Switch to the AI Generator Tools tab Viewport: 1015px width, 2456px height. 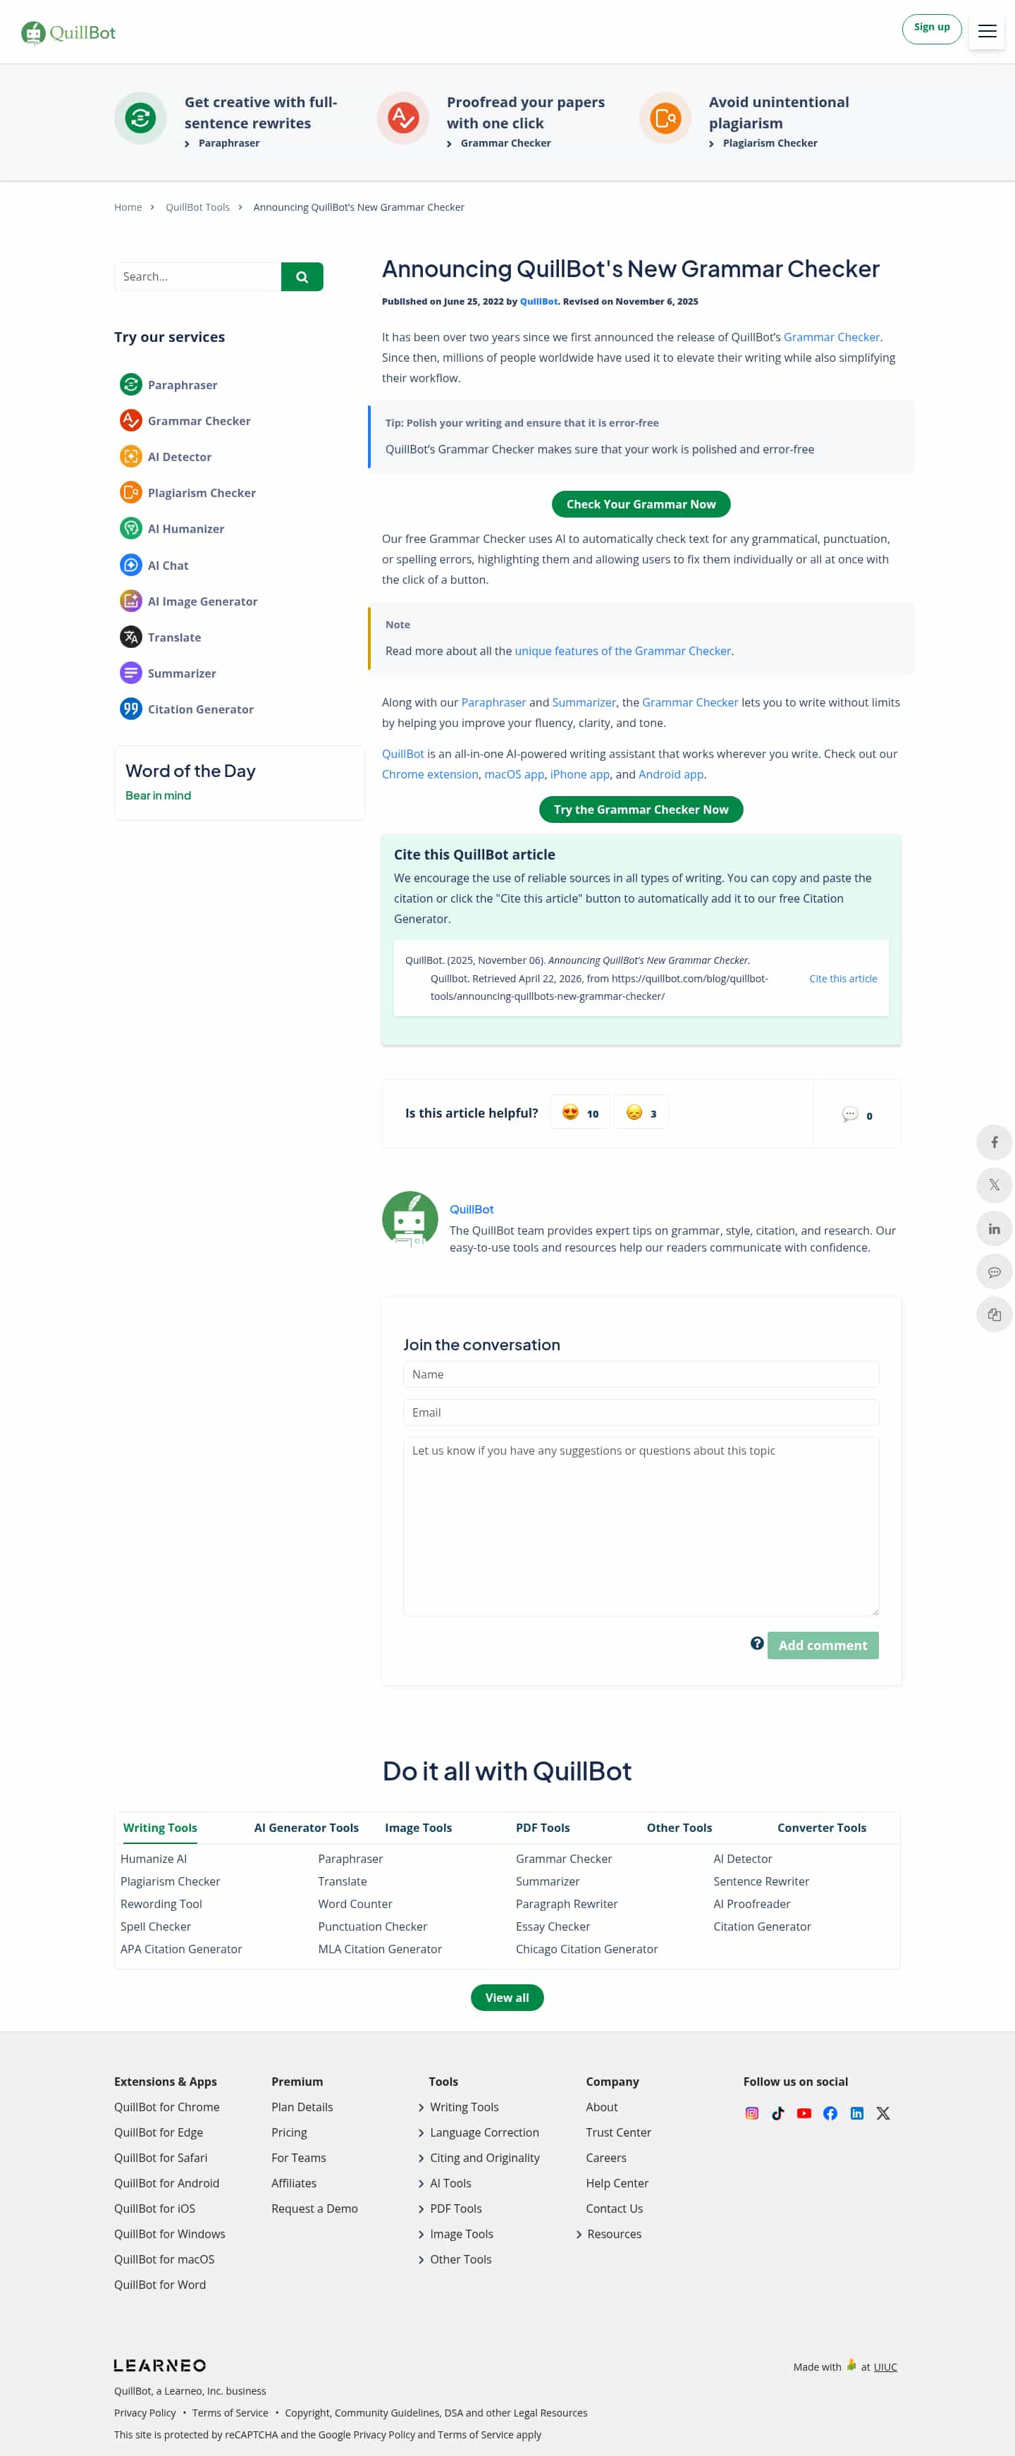click(x=306, y=1827)
